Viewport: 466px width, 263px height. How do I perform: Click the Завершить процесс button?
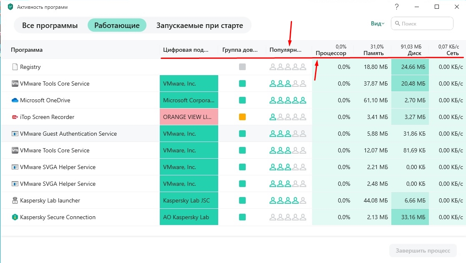[423, 251]
